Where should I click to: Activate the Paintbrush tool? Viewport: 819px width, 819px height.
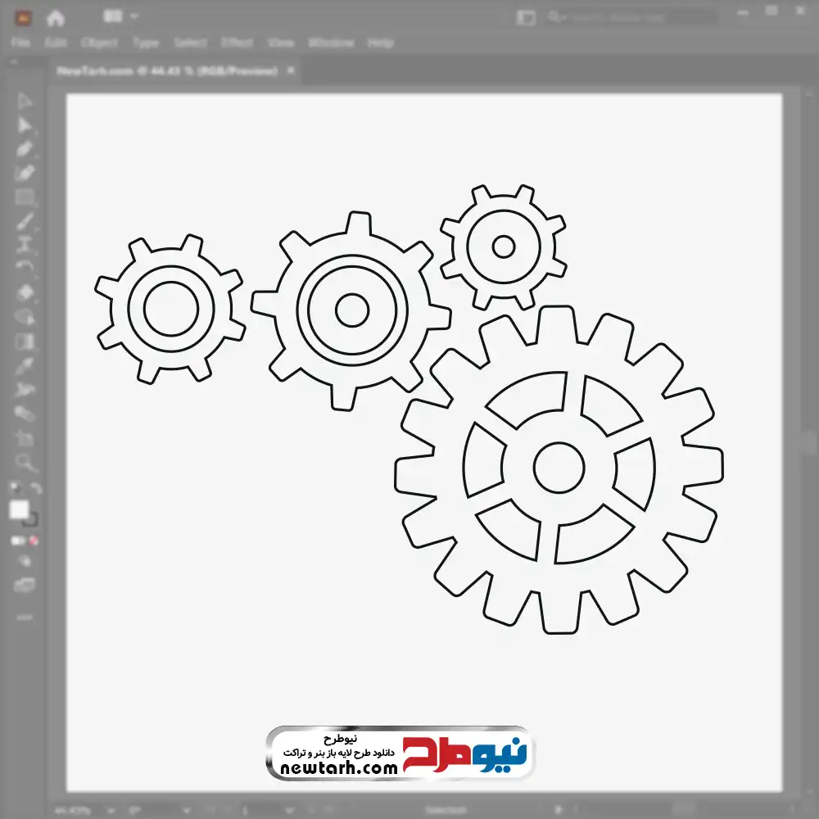click(25, 221)
